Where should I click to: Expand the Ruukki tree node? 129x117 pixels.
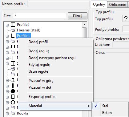[7, 114]
